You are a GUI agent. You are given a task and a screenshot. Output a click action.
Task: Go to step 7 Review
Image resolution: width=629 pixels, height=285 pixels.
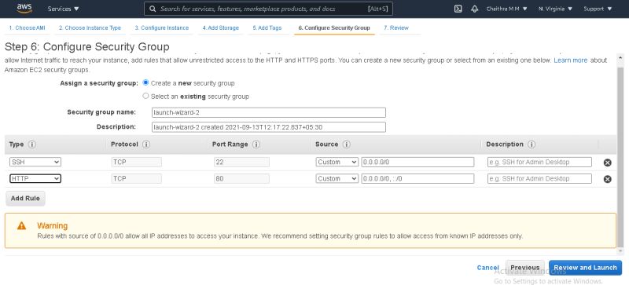click(396, 28)
